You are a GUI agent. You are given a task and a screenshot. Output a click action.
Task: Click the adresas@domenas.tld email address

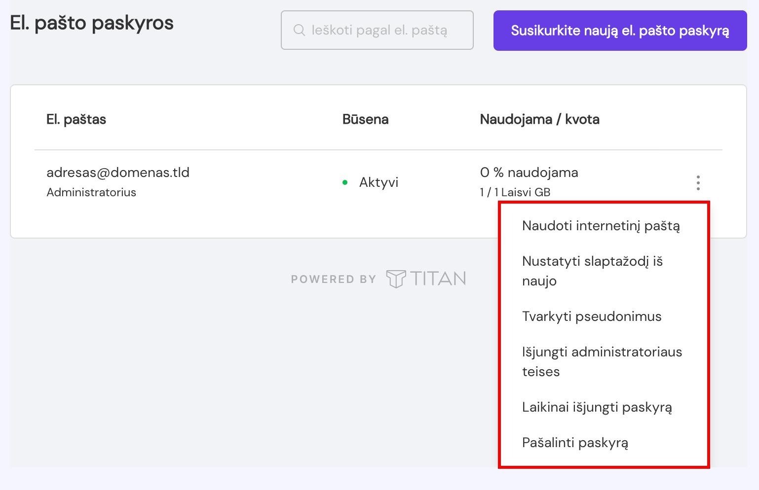118,173
